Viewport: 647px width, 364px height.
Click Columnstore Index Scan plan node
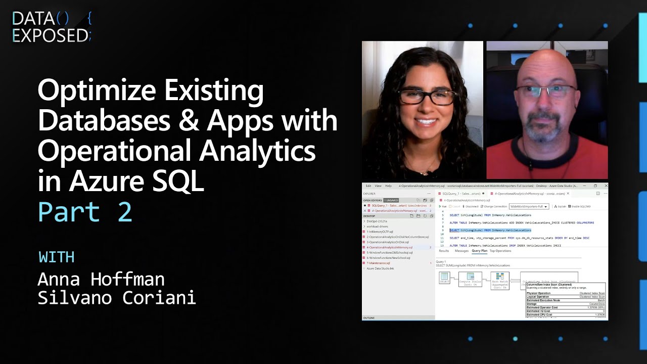(549, 277)
